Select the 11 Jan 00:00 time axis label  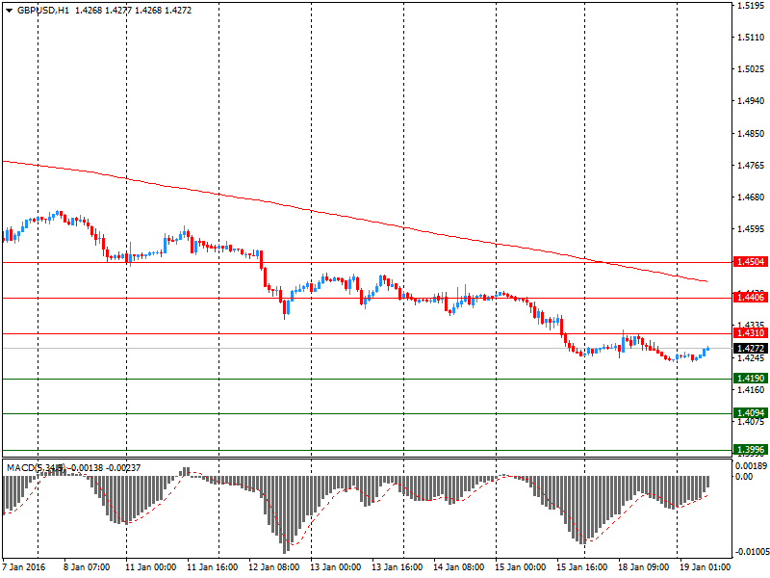coord(151,567)
